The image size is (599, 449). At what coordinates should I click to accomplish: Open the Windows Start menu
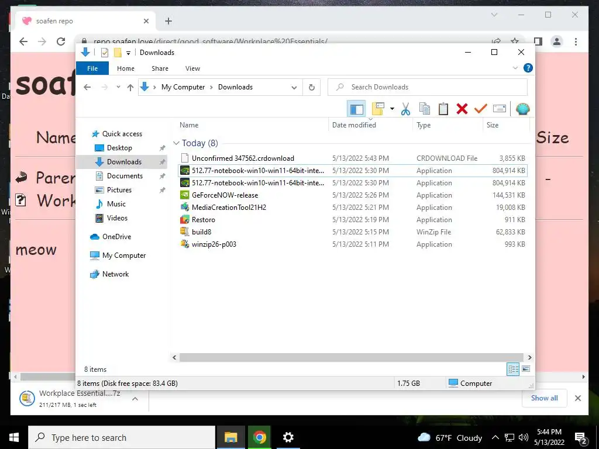[x=14, y=437]
